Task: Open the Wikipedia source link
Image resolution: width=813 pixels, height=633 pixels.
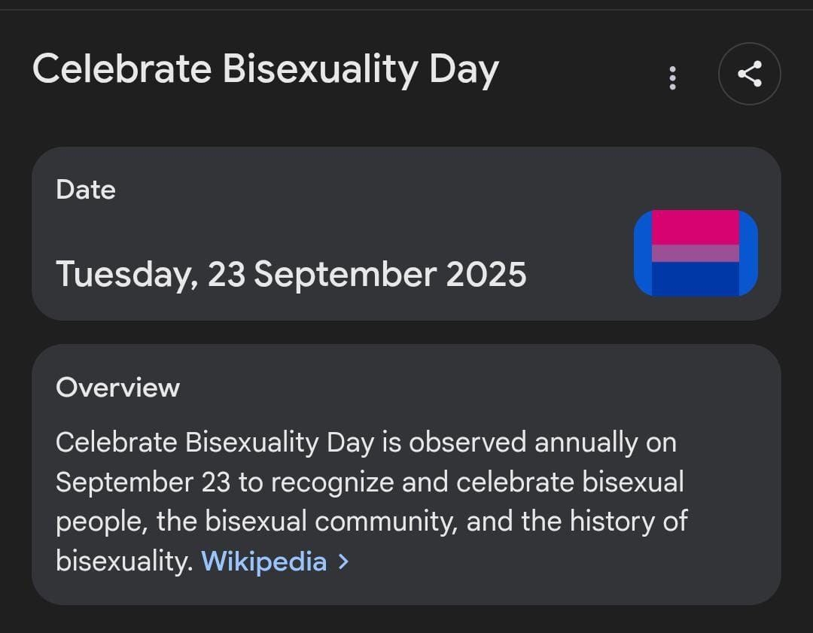Action: click(263, 561)
